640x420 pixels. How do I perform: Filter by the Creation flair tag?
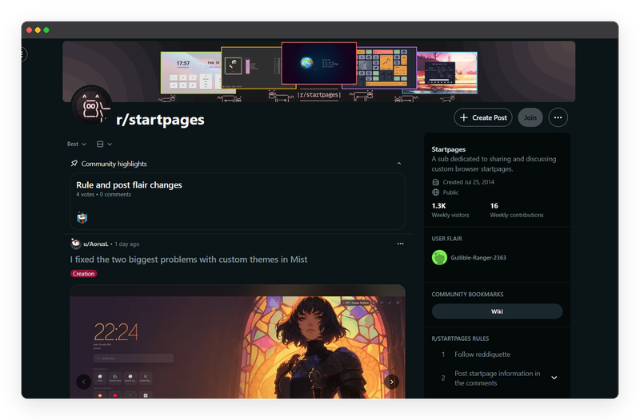(84, 274)
